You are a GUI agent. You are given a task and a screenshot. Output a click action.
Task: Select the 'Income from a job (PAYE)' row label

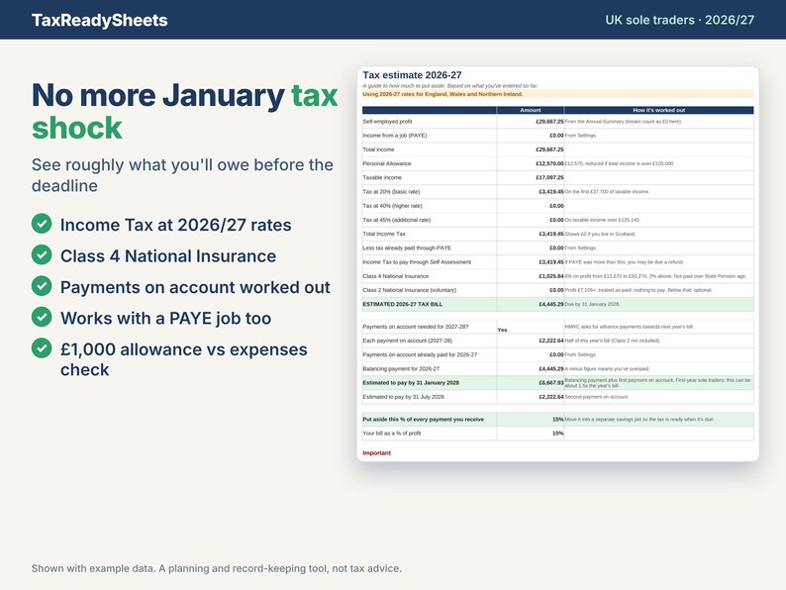(x=395, y=136)
